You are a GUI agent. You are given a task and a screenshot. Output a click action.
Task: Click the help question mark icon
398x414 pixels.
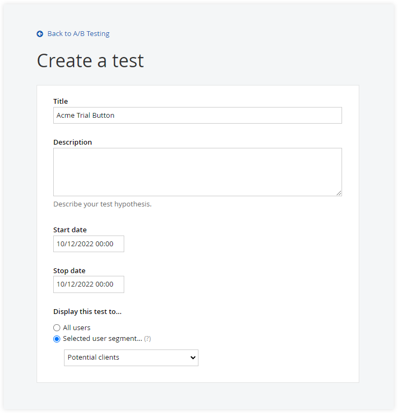coord(147,339)
